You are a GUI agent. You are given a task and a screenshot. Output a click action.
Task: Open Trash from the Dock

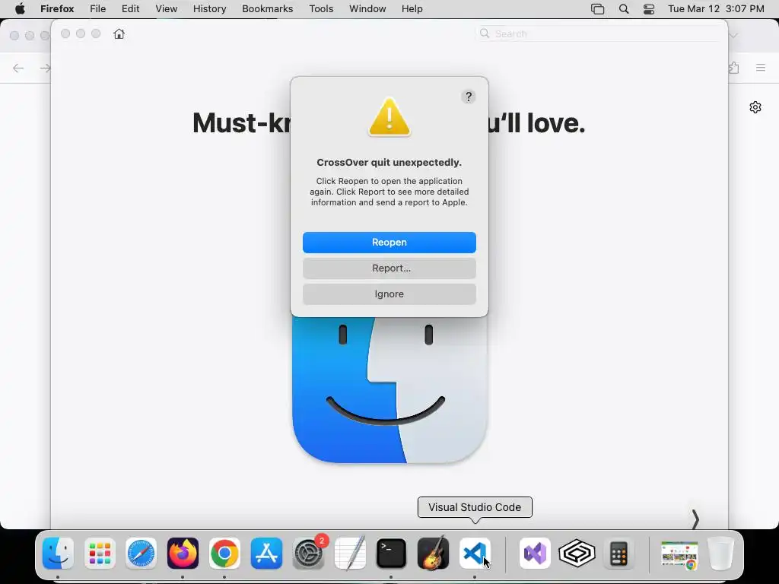[x=721, y=554]
